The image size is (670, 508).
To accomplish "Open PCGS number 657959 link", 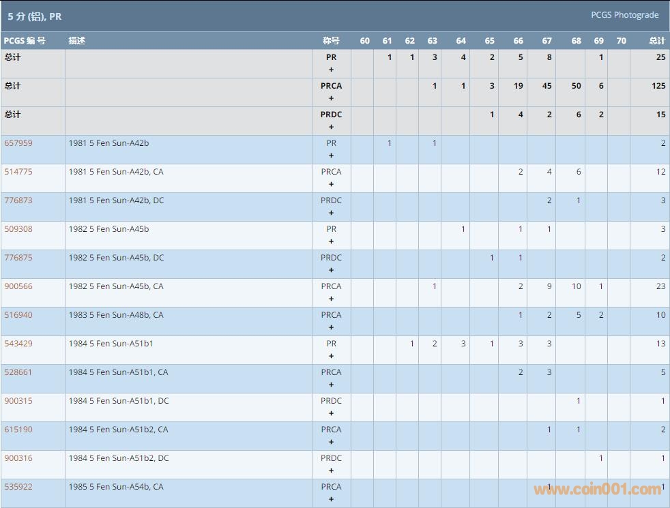I will 18,143.
